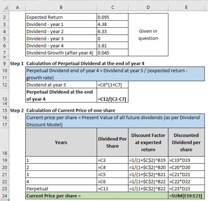
Task: Click the Dividend Per Share header
Action: click(113, 142)
